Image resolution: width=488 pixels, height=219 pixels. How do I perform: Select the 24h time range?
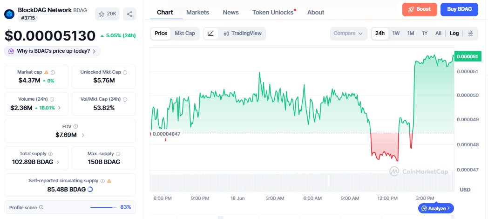click(x=380, y=34)
